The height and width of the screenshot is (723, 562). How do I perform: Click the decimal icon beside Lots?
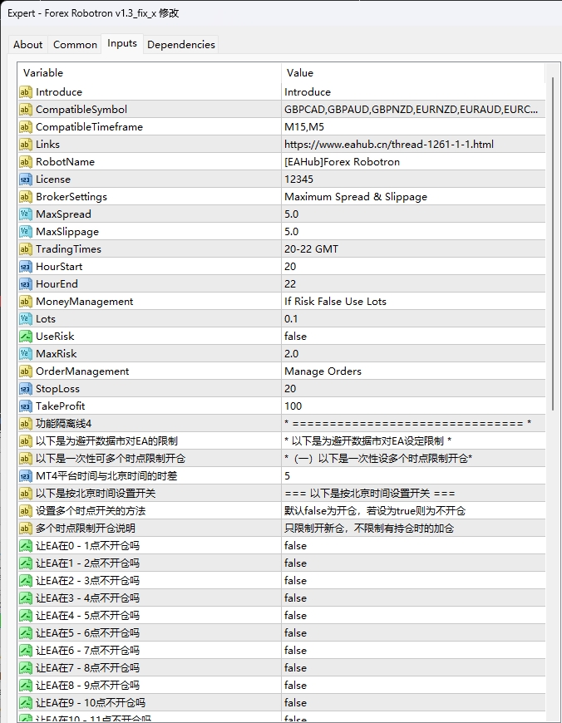click(23, 318)
